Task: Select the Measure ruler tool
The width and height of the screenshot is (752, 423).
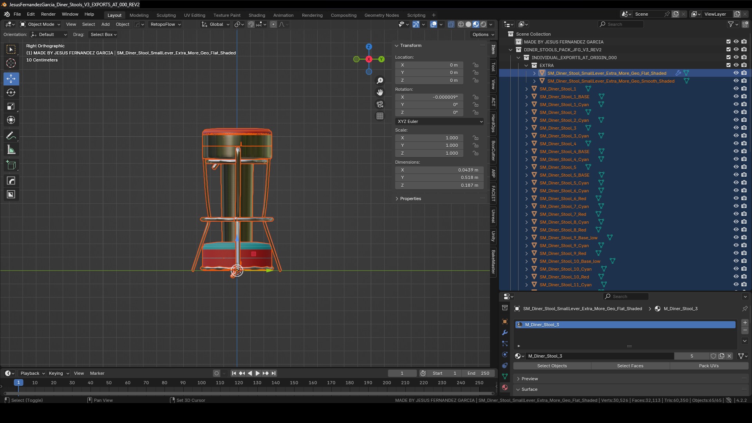Action: pyautogui.click(x=11, y=150)
